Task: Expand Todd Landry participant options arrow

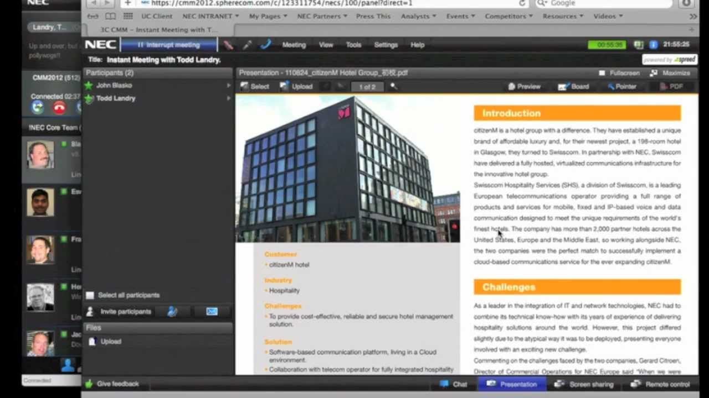Action: 228,98
